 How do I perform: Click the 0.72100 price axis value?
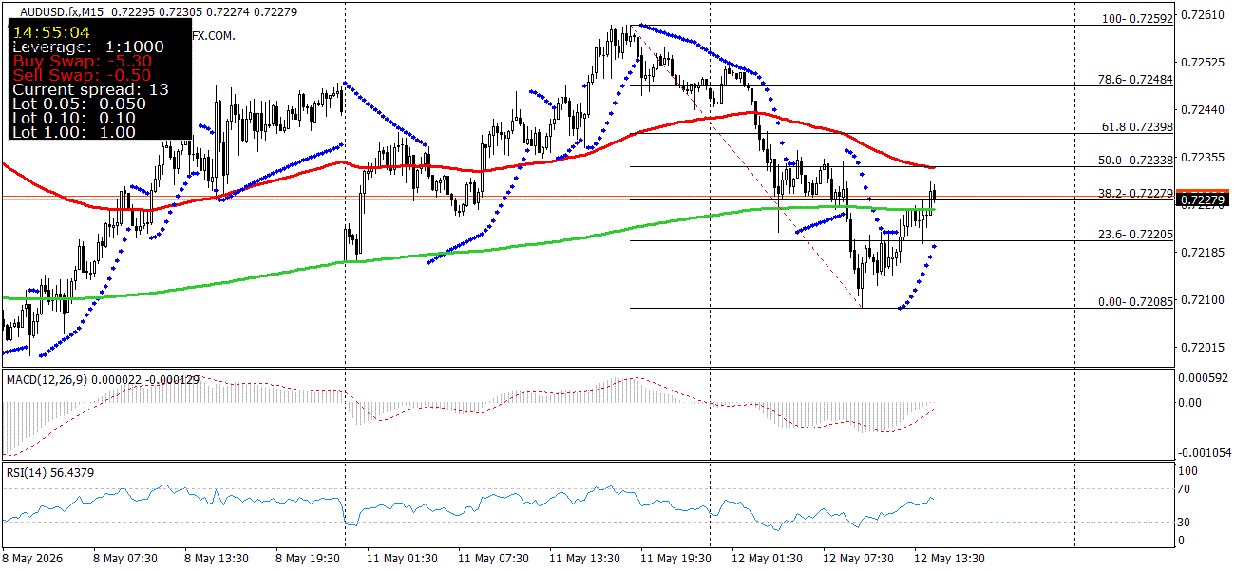[x=1203, y=300]
